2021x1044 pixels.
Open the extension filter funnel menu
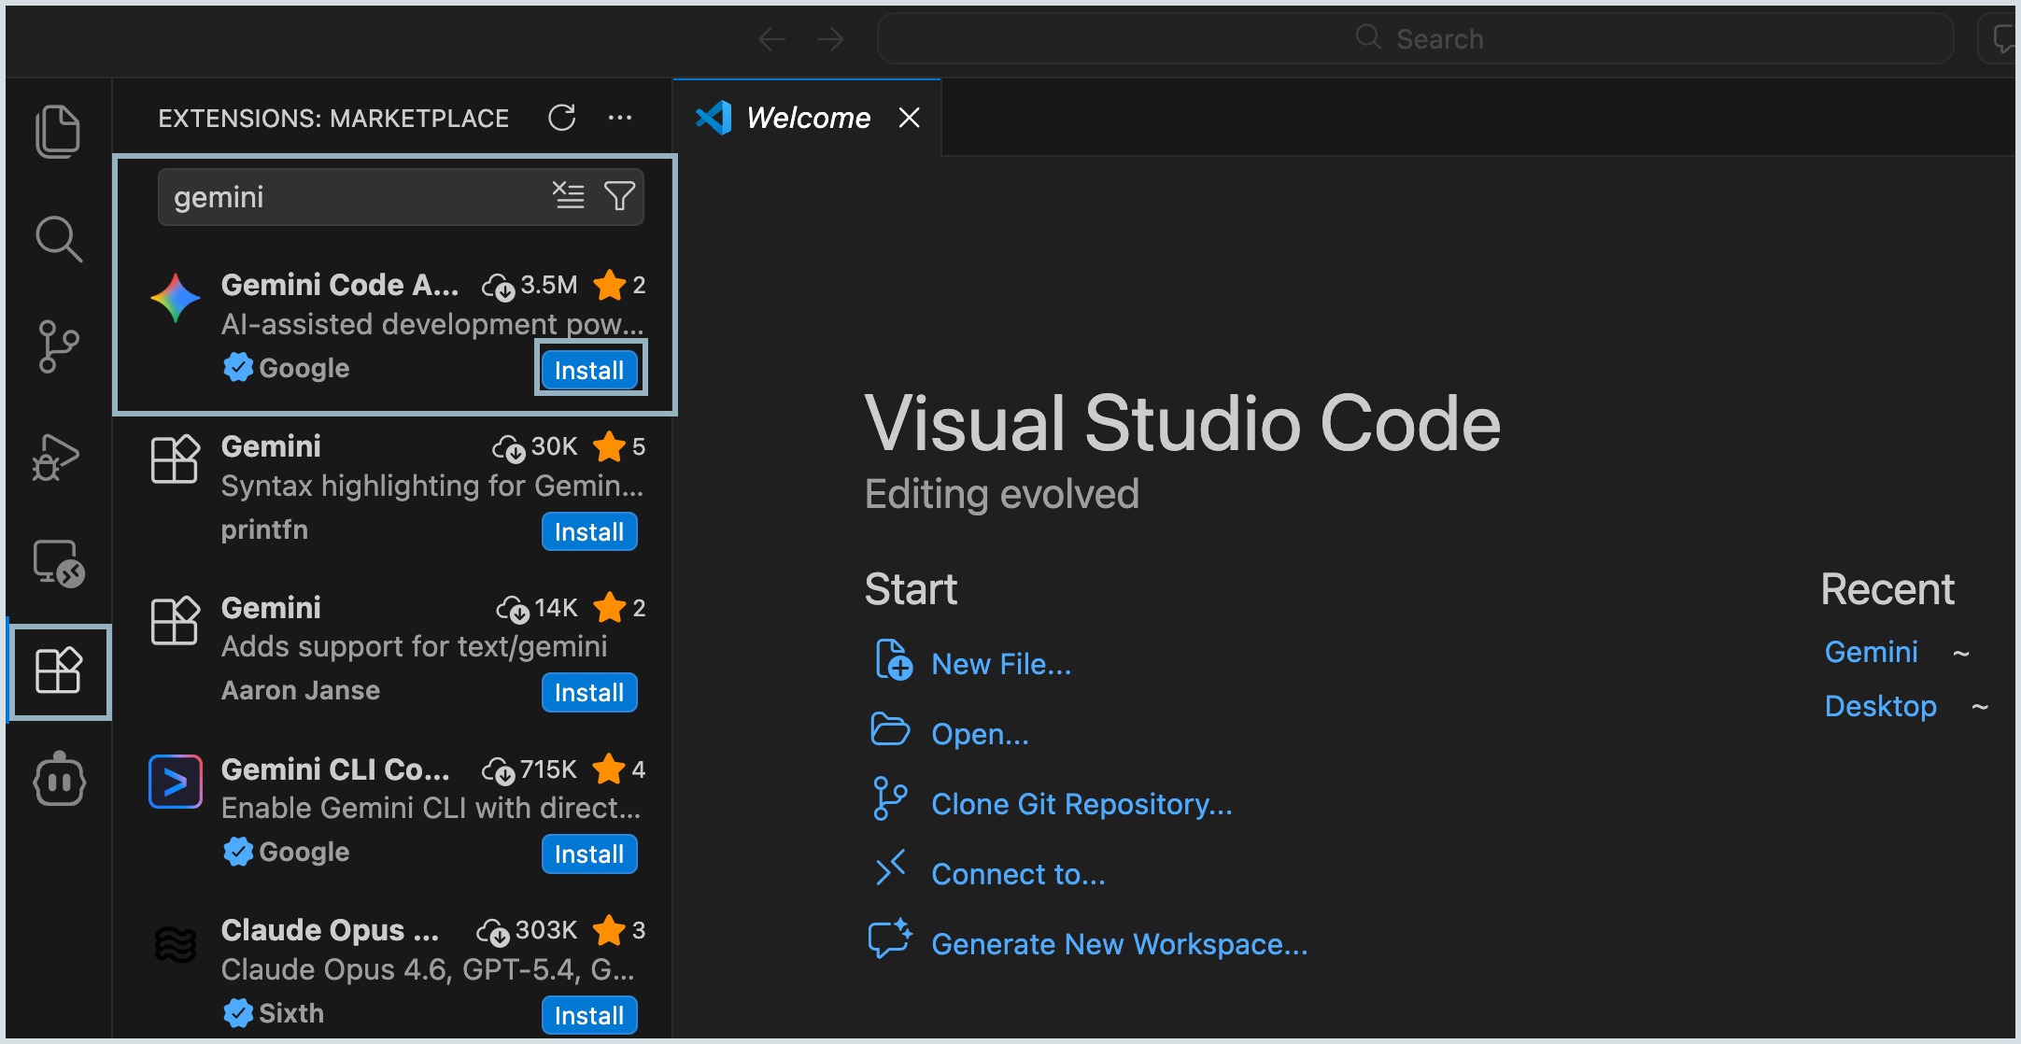619,196
